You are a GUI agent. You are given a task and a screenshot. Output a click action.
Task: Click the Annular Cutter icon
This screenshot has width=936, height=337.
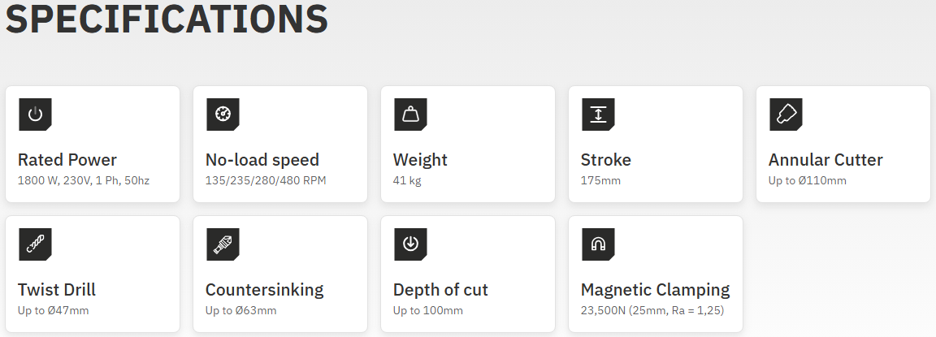[x=786, y=114]
